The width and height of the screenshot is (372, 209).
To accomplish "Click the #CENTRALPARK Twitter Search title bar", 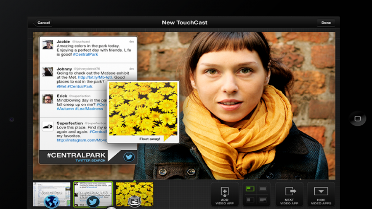I will 88,157.
